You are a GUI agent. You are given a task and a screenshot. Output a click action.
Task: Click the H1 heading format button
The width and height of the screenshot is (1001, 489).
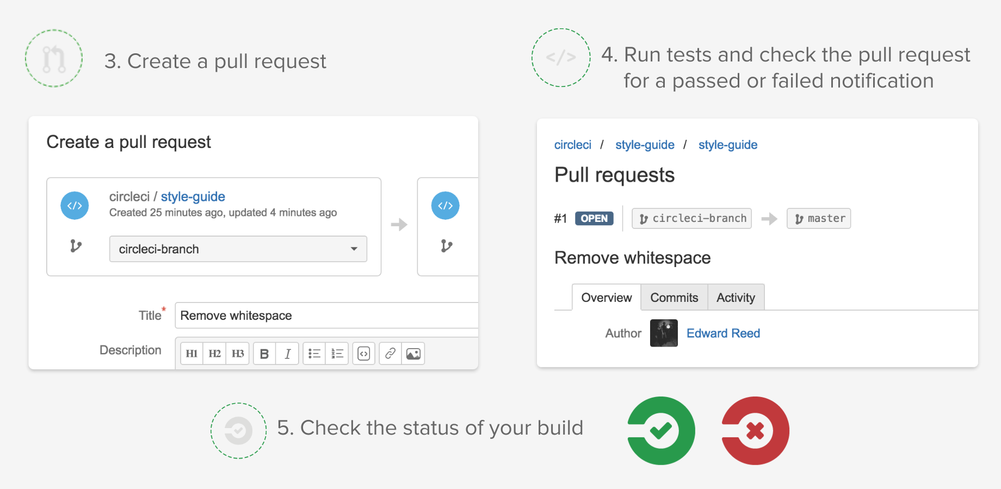[191, 354]
